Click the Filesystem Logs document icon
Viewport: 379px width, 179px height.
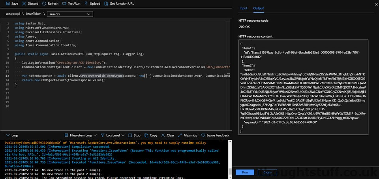(66, 136)
